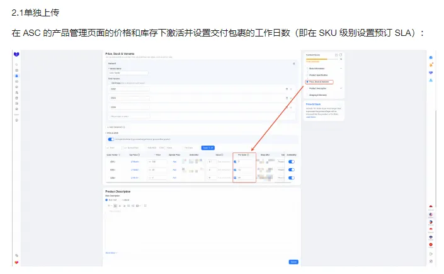Select Price, Stock & Variants in right navigator

319,82
